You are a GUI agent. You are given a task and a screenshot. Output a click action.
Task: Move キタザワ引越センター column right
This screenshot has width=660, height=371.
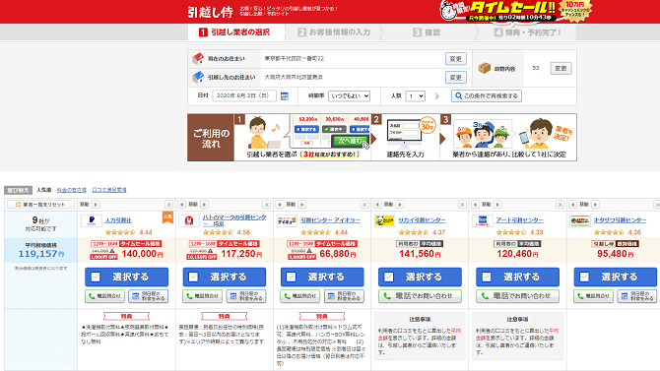coord(595,205)
